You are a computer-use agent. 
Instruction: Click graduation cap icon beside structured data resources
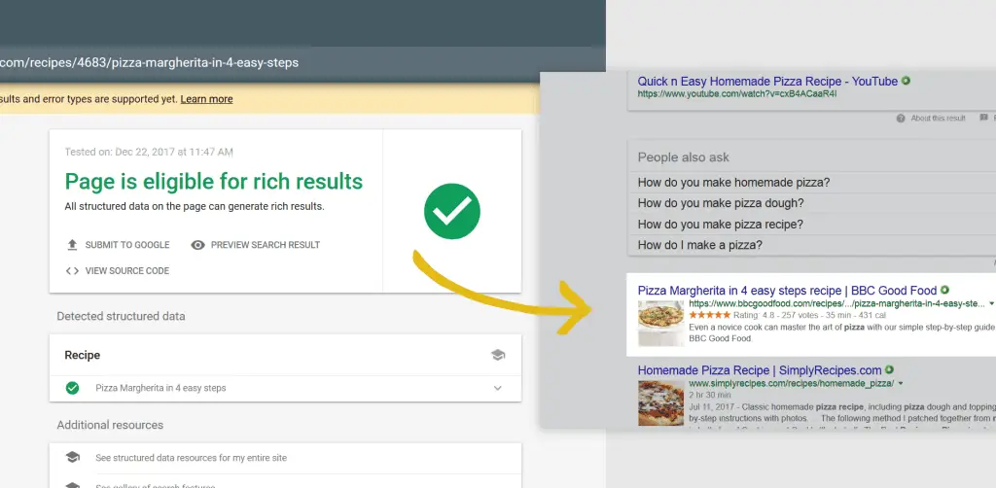[72, 458]
